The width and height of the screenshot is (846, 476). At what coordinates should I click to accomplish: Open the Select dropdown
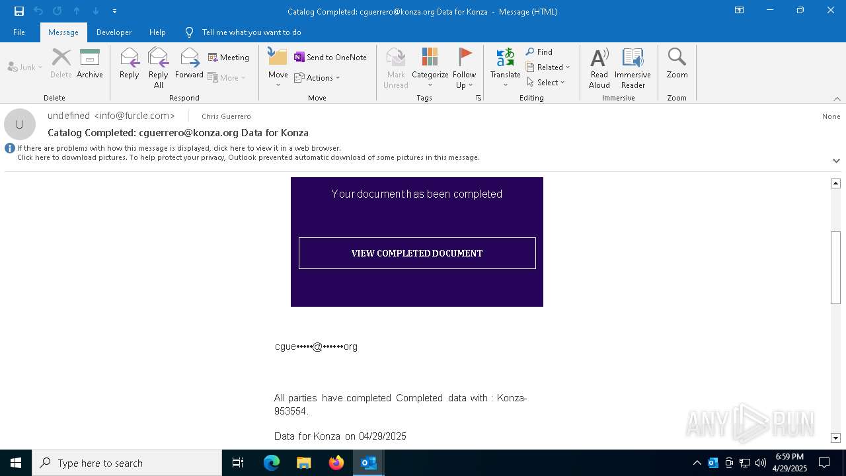click(x=546, y=82)
